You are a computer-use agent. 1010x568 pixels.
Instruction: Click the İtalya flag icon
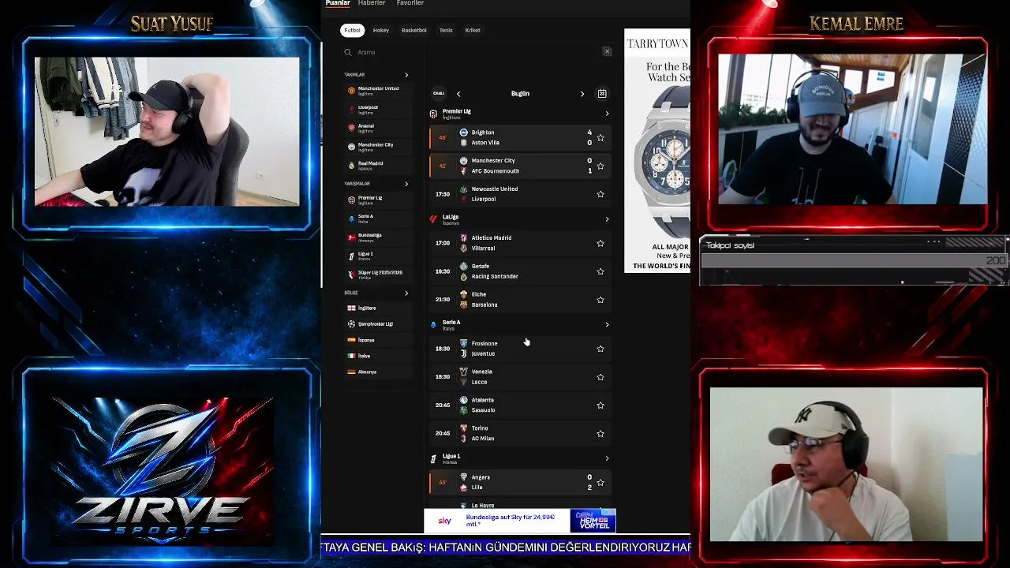351,356
